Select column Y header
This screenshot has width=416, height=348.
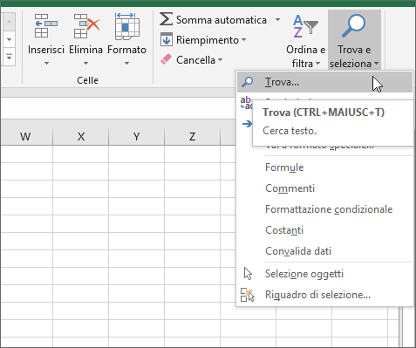136,136
